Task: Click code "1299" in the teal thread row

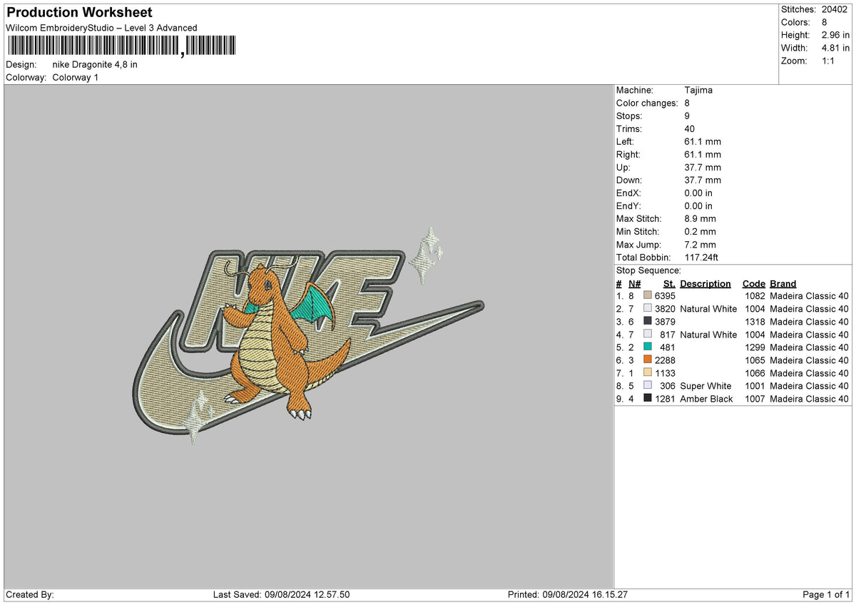Action: (755, 347)
